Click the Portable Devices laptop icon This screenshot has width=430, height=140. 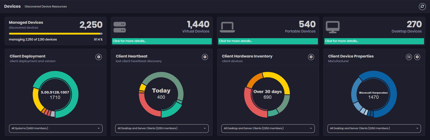[x=227, y=27]
